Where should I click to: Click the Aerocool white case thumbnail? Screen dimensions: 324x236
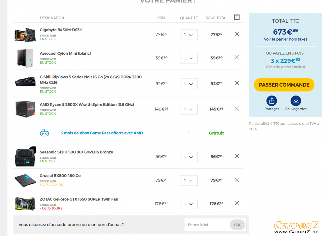click(x=25, y=58)
